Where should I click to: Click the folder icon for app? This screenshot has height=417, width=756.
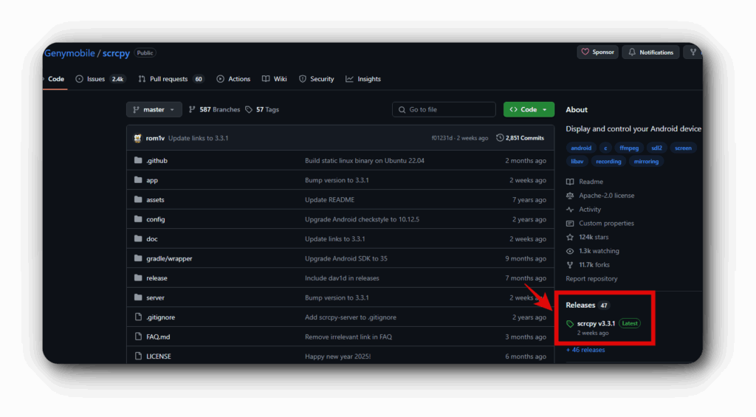tap(138, 180)
